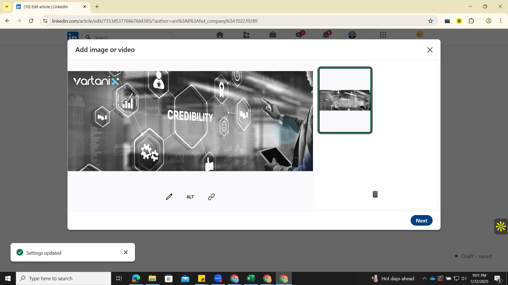Open Jobs briefcase icon
Viewport: 508px width, 285px height.
coord(273,35)
